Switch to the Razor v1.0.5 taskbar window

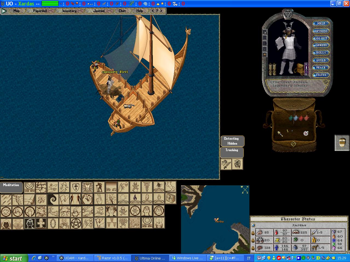pyautogui.click(x=113, y=258)
